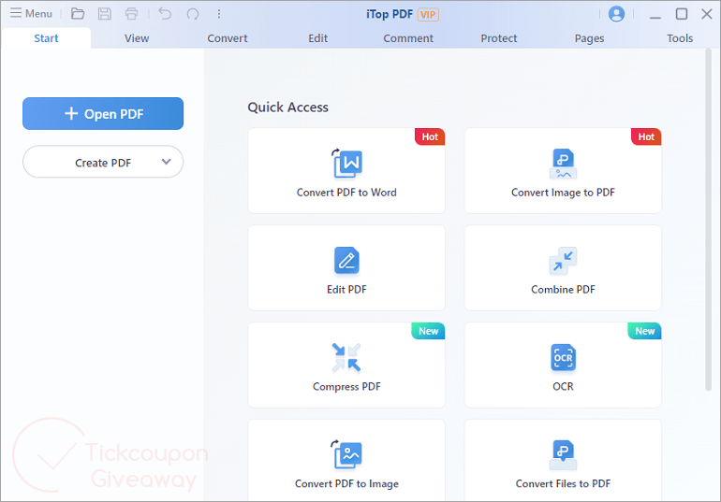Click the Create PDF button label
Viewport: 721px width, 502px height.
coord(103,163)
